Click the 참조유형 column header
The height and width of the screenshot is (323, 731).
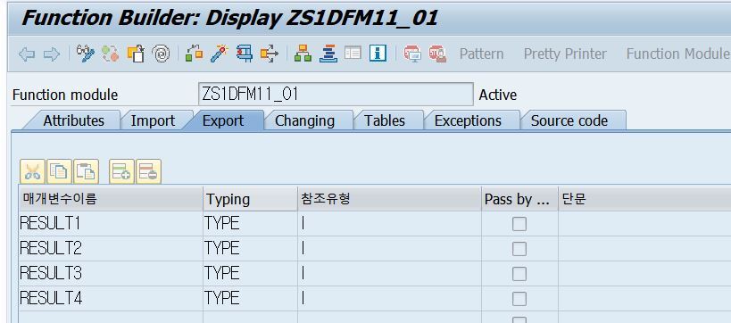(x=389, y=199)
